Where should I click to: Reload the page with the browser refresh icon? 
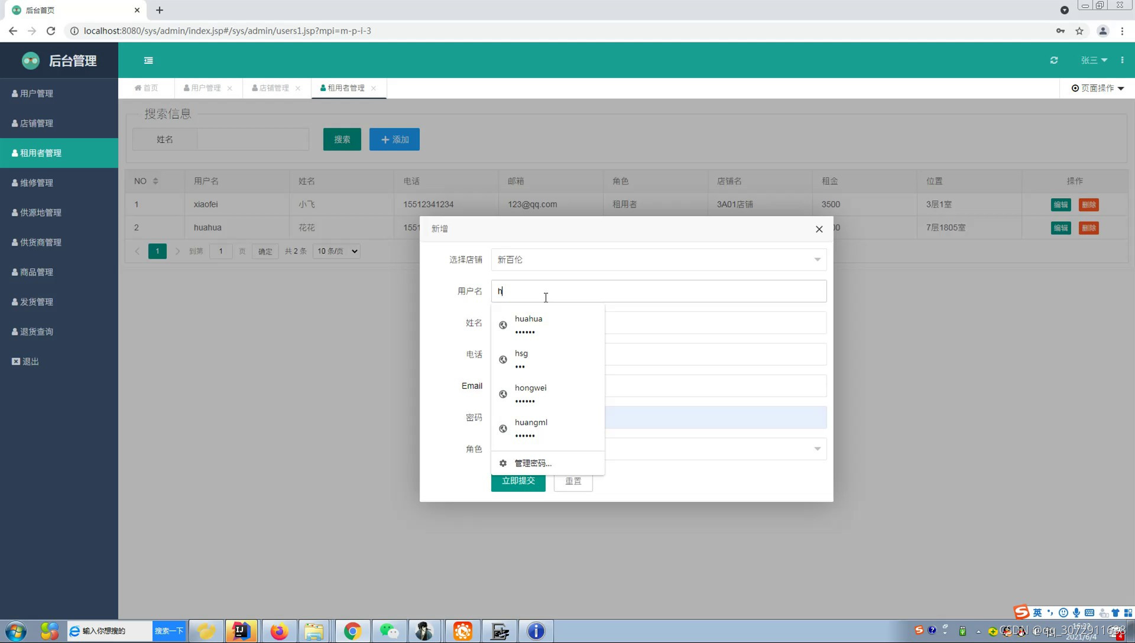(51, 31)
